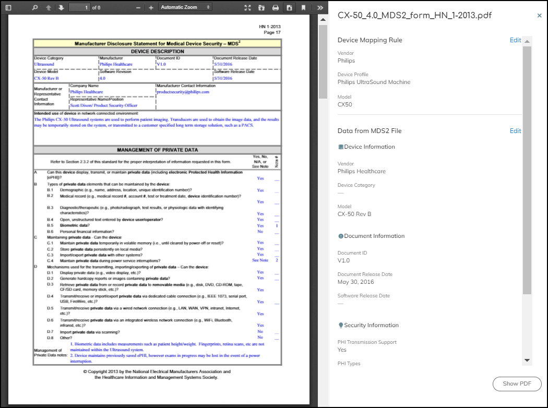Zoom out of the PDF document
Viewport: 548px width, 408px height.
[x=138, y=7]
